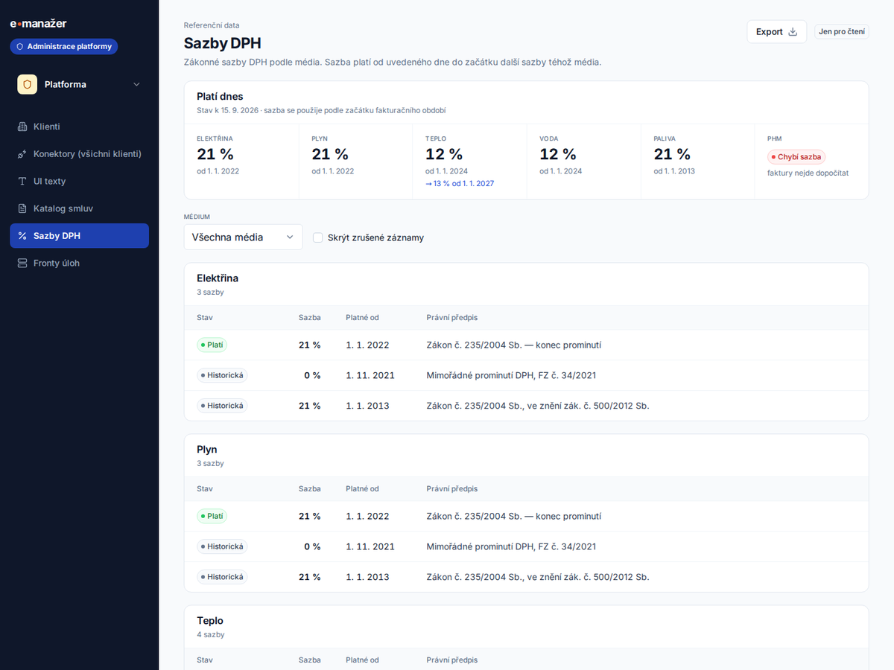Click the Elektřina 21 % summary value
894x670 pixels.
point(215,154)
